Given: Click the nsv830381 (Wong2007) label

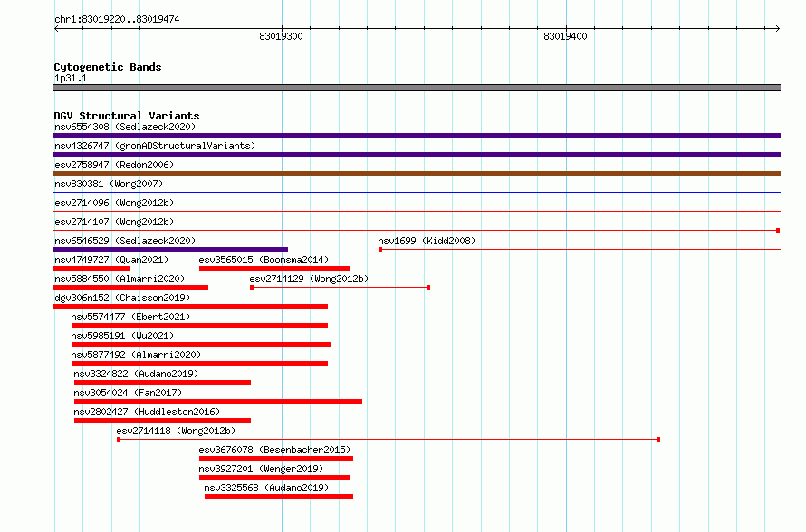Looking at the screenshot, I should pyautogui.click(x=109, y=184).
